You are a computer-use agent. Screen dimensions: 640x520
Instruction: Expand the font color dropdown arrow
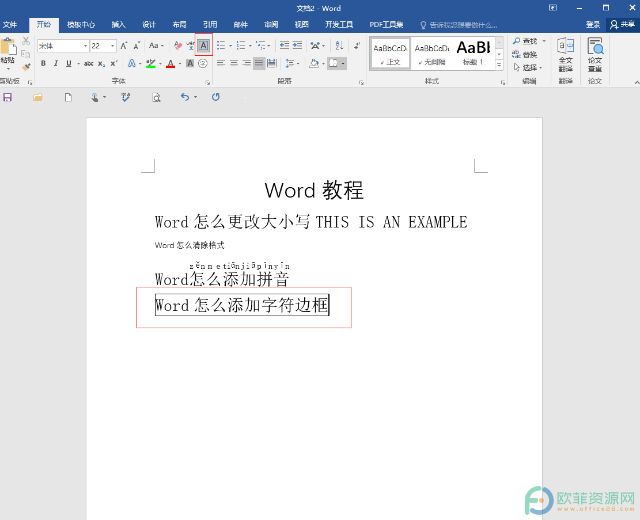[x=180, y=64]
